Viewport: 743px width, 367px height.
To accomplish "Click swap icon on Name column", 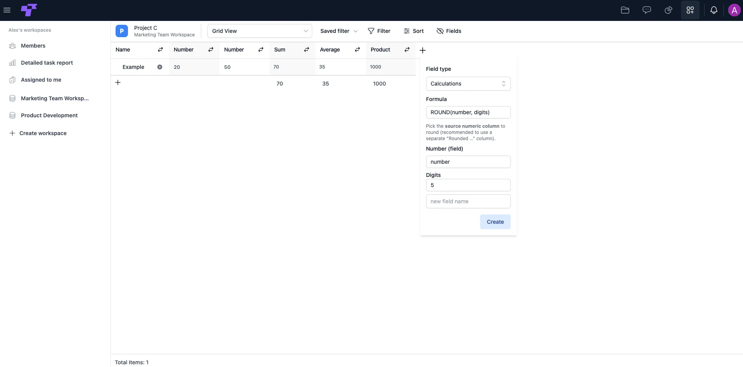I will tap(161, 50).
